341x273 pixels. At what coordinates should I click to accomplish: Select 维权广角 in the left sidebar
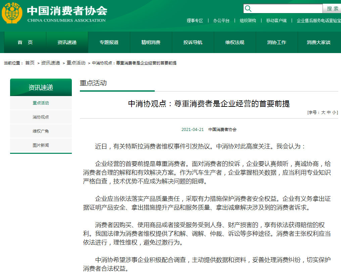pyautogui.click(x=41, y=131)
